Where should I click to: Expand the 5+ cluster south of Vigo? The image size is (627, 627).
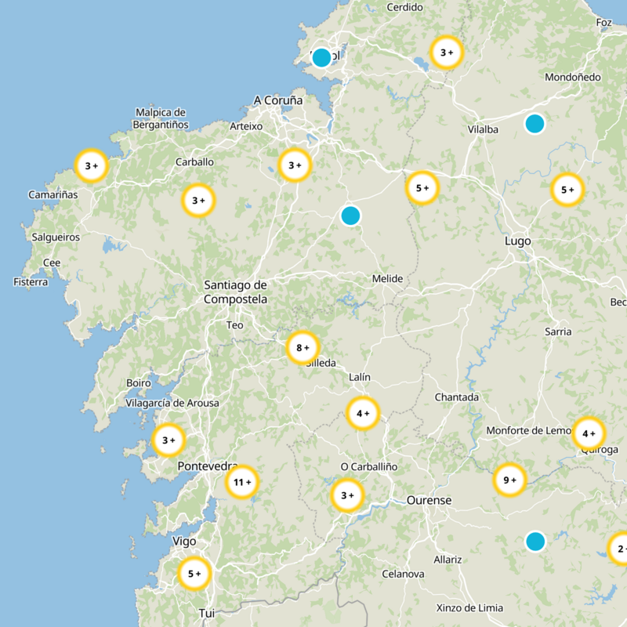coord(194,574)
